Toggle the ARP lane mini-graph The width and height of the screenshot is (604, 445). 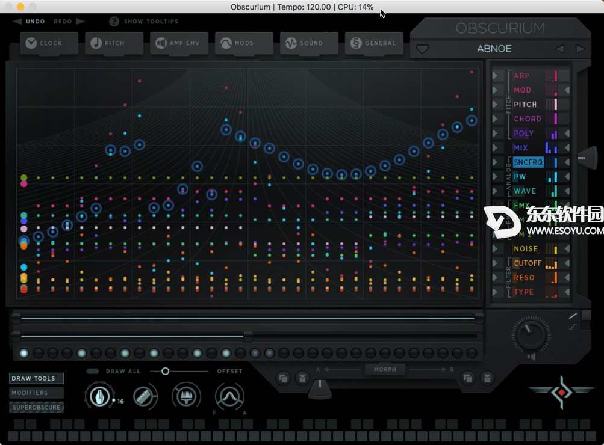pyautogui.click(x=552, y=75)
